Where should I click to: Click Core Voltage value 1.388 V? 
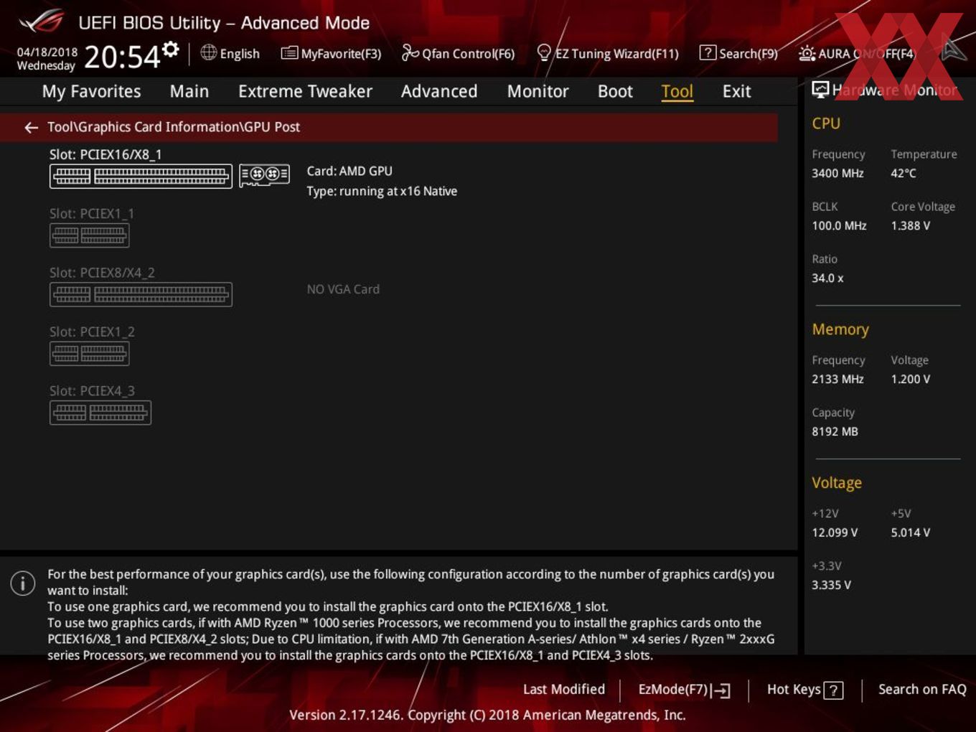pyautogui.click(x=910, y=225)
